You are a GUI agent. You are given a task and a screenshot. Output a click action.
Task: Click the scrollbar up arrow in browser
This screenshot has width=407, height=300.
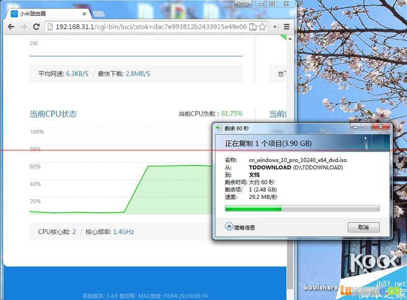pyautogui.click(x=290, y=39)
